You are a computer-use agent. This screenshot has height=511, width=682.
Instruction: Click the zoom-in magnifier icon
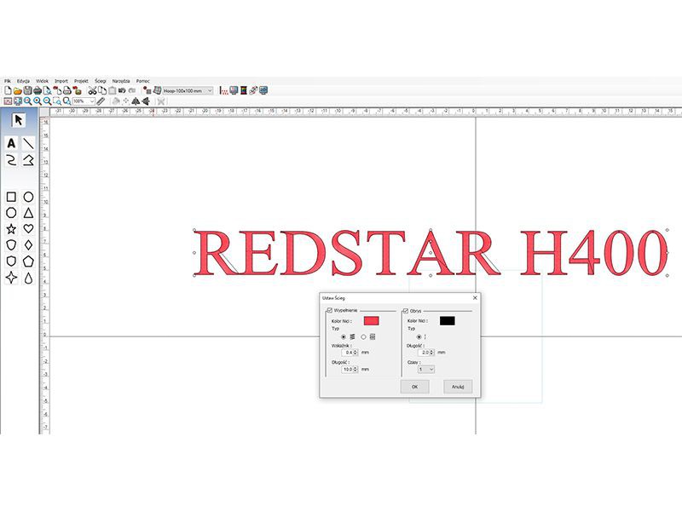[29, 100]
